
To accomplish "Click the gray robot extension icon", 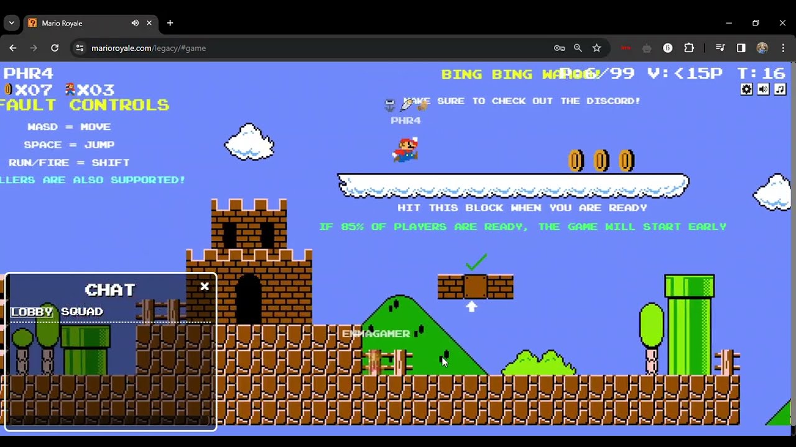I will tap(647, 48).
